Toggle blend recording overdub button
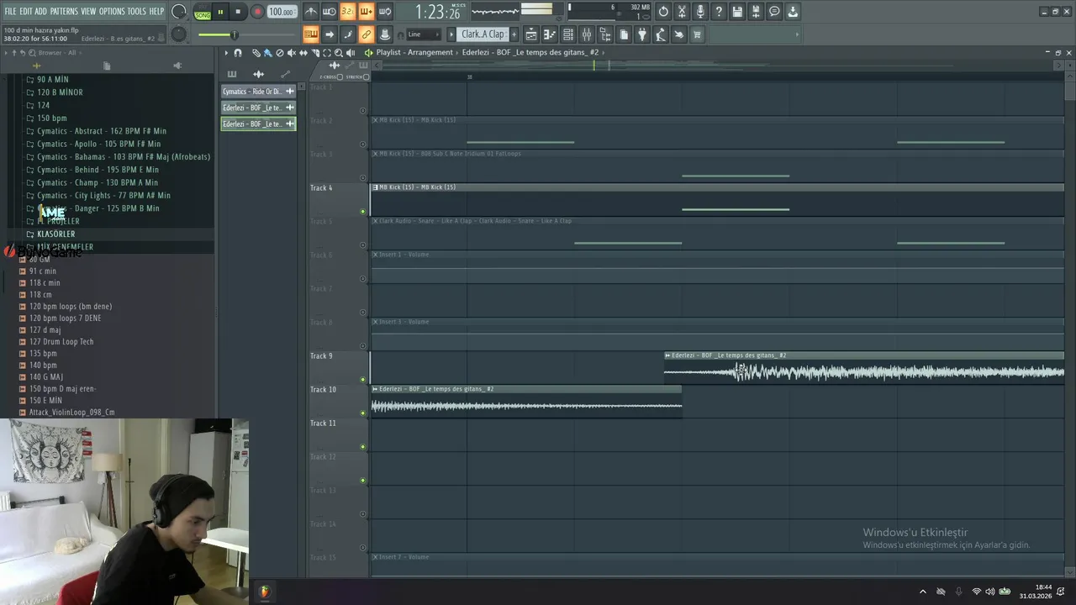This screenshot has width=1076, height=605. point(367,12)
